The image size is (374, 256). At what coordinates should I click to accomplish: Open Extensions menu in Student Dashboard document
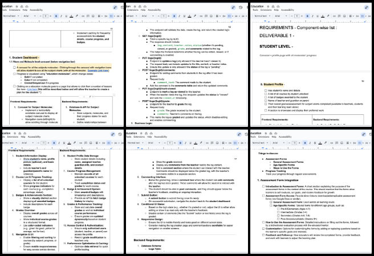pos(15,10)
